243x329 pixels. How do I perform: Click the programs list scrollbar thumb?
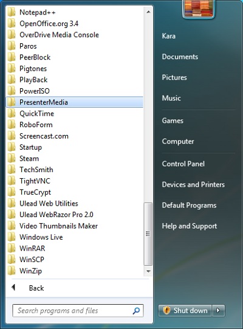pos(148,234)
